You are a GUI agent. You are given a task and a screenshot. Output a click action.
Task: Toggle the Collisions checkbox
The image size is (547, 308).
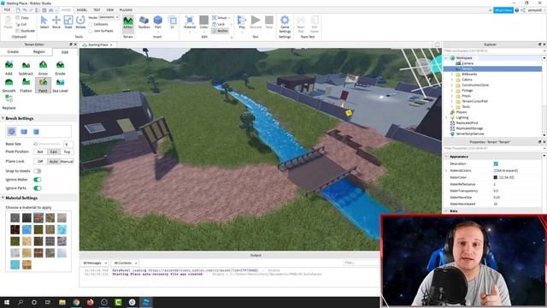(x=91, y=24)
